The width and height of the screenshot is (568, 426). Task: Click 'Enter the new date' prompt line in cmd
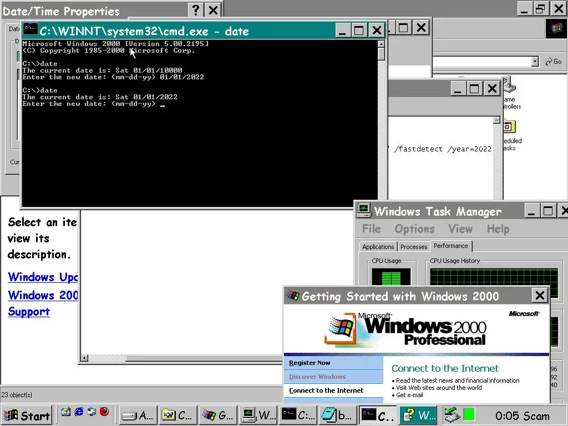(x=93, y=104)
